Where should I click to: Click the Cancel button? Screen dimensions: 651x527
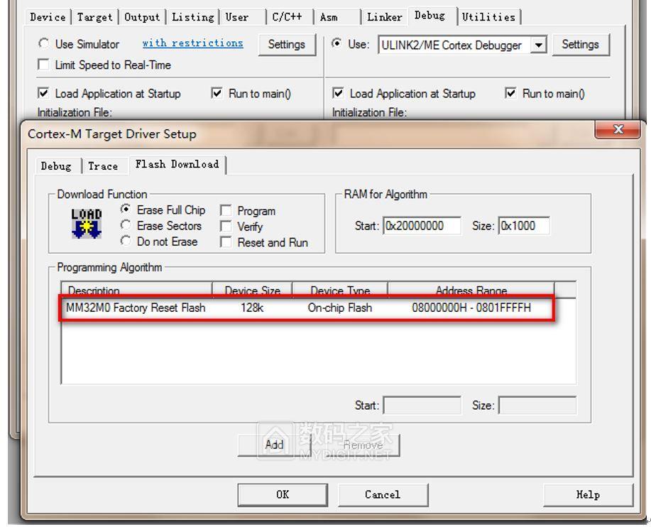click(383, 494)
